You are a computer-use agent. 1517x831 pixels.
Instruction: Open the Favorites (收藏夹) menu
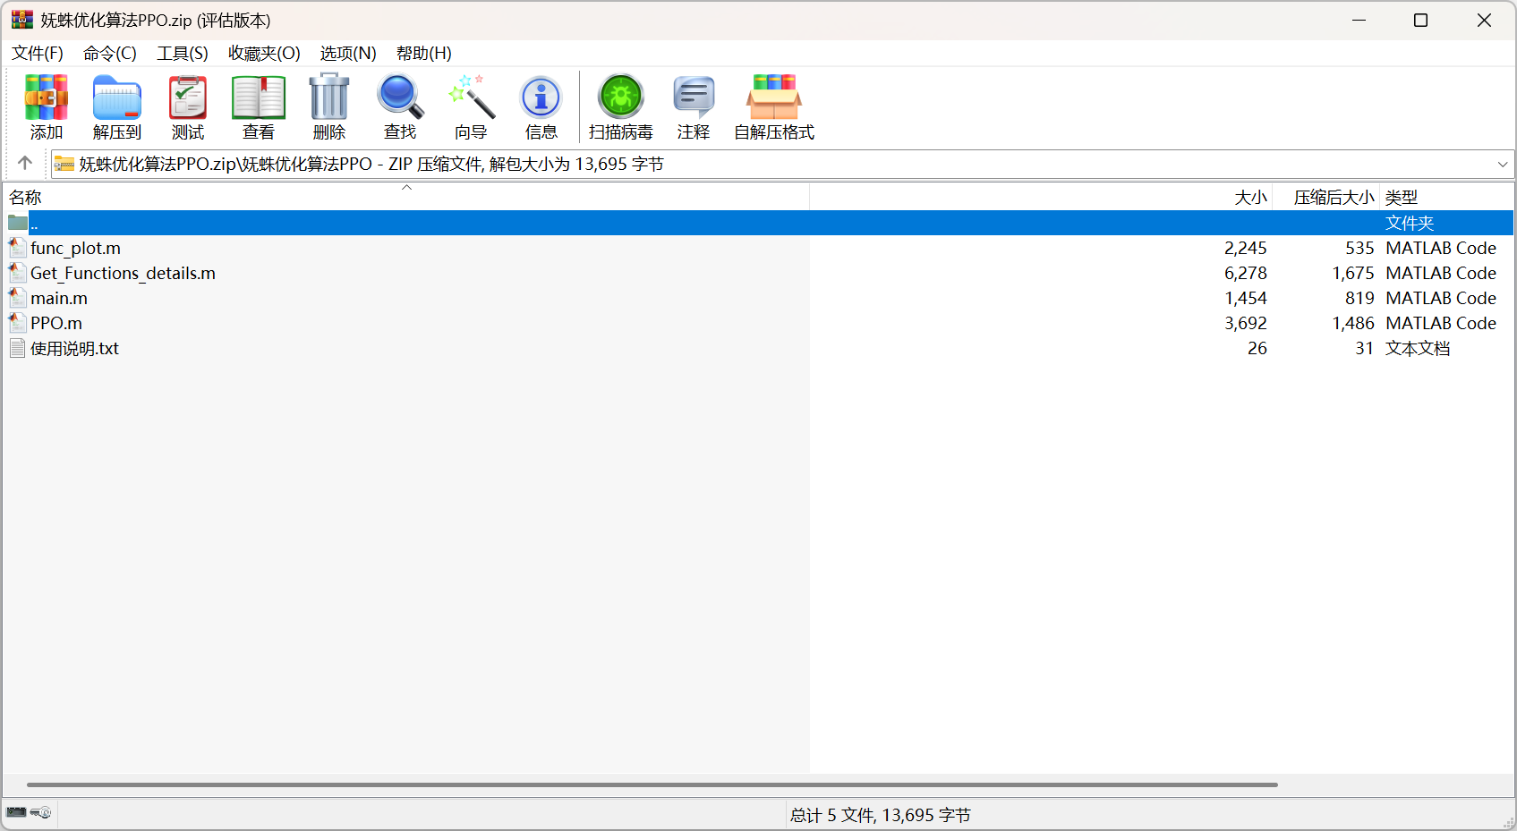click(263, 54)
